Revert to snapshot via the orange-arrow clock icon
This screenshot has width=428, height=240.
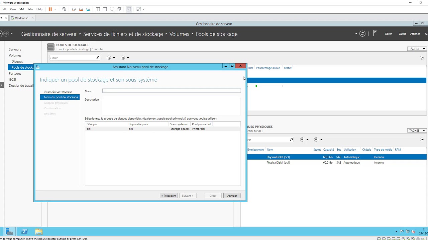pyautogui.click(x=81, y=9)
